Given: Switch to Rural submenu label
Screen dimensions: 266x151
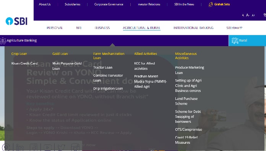Looking at the screenshot, I should 243,40.
